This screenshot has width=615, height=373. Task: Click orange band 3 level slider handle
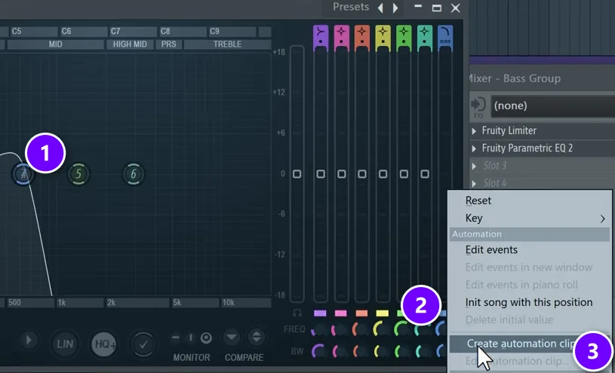pyautogui.click(x=362, y=173)
